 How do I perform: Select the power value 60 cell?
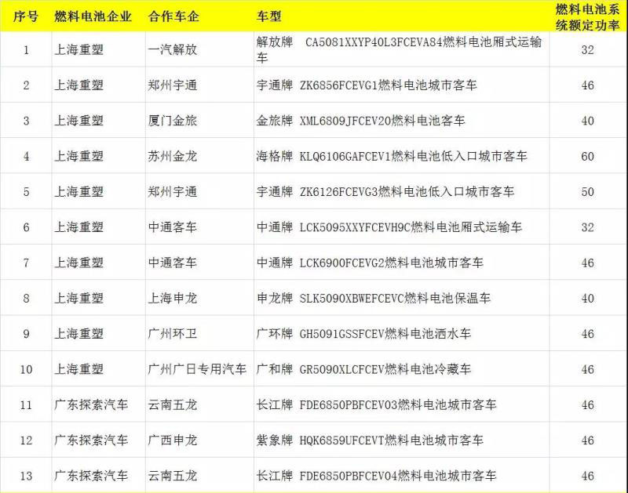tap(587, 156)
